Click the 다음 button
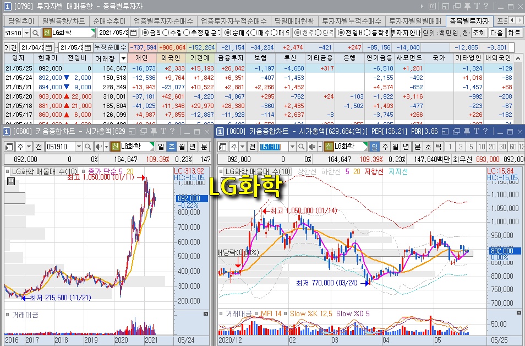The height and width of the screenshot is (346, 525). point(496,33)
